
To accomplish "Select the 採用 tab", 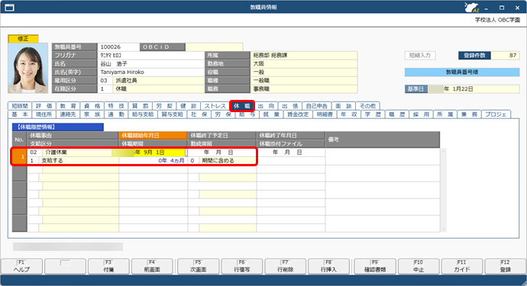I will (x=421, y=114).
